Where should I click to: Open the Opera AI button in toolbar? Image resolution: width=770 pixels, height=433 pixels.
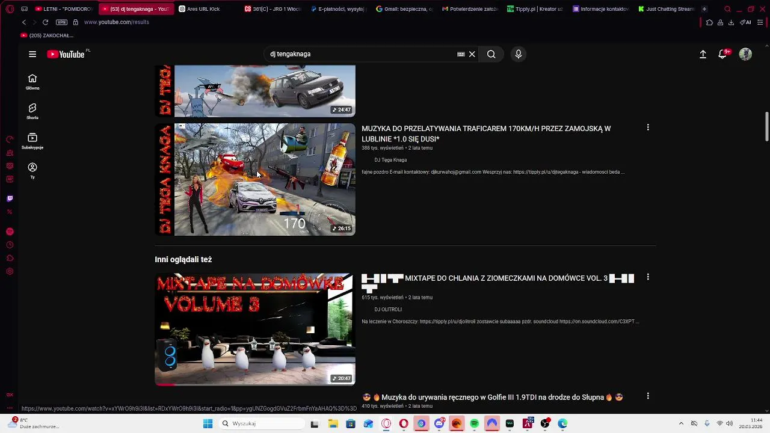(745, 22)
